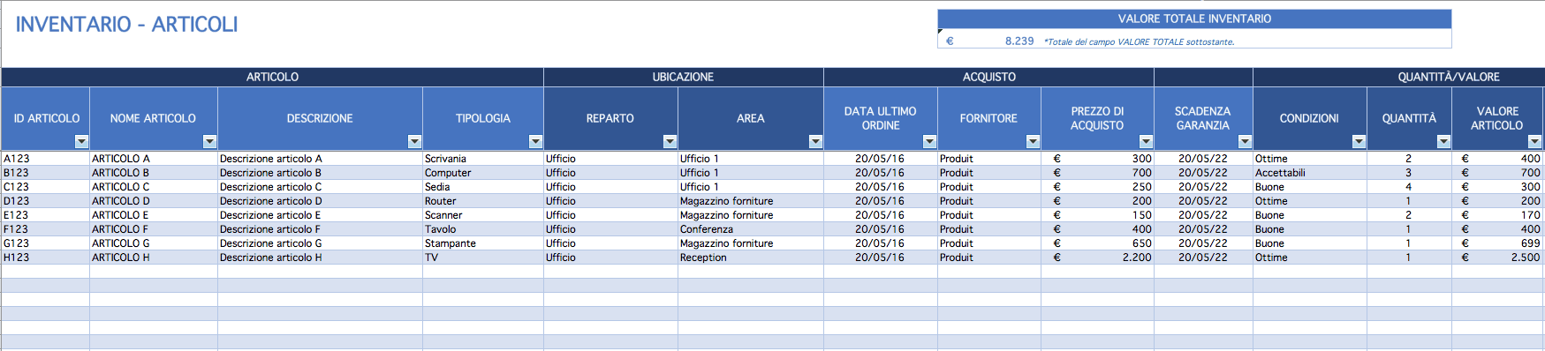The height and width of the screenshot is (351, 1545).
Task: Select the ARTICOLO D name cell
Action: click(x=154, y=201)
